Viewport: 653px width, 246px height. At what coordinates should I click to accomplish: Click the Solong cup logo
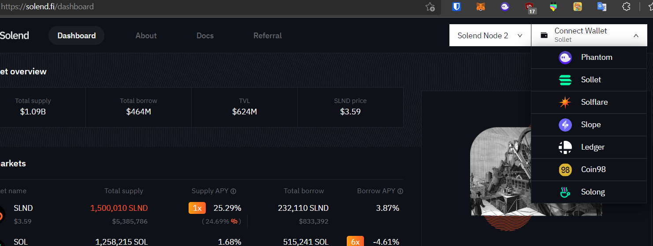565,192
